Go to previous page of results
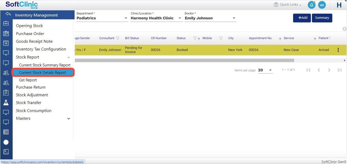 pos(319,70)
